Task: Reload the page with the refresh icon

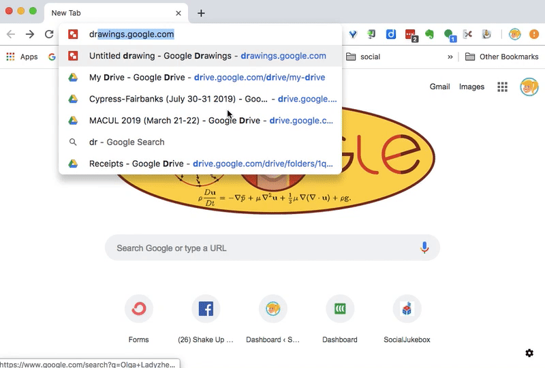Action: point(49,34)
